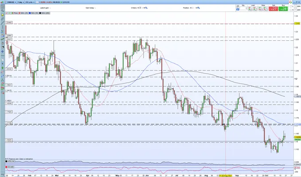
Task: Select the magnifier zoom tool
Action: click(x=3, y=11)
